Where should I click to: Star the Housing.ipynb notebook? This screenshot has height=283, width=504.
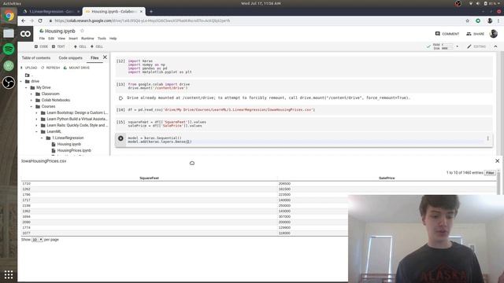(x=82, y=31)
